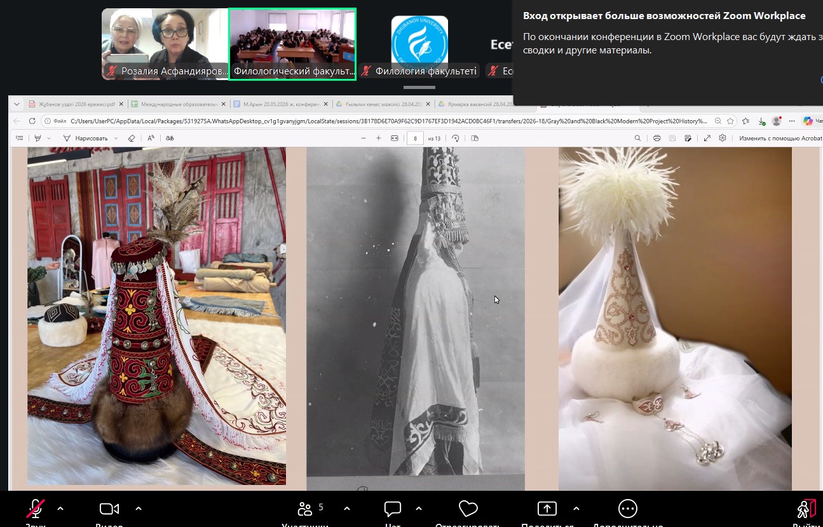Close the Ғылыми кеңес мәжілісі tab

click(x=429, y=104)
